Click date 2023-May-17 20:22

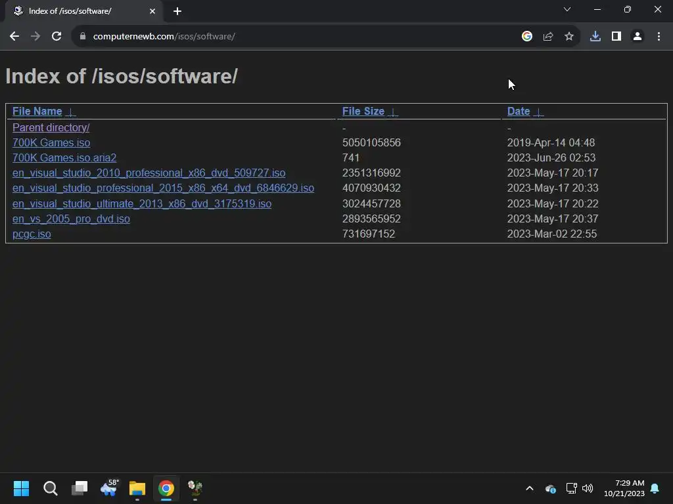(x=553, y=203)
